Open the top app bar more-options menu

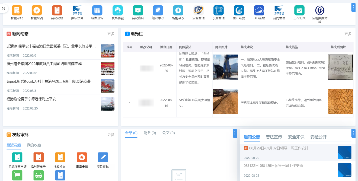click(x=353, y=7)
